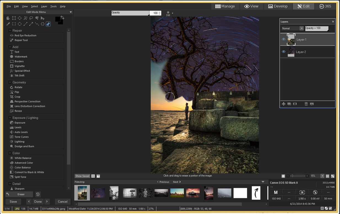Choose the Lasso selection tool

(31, 18)
